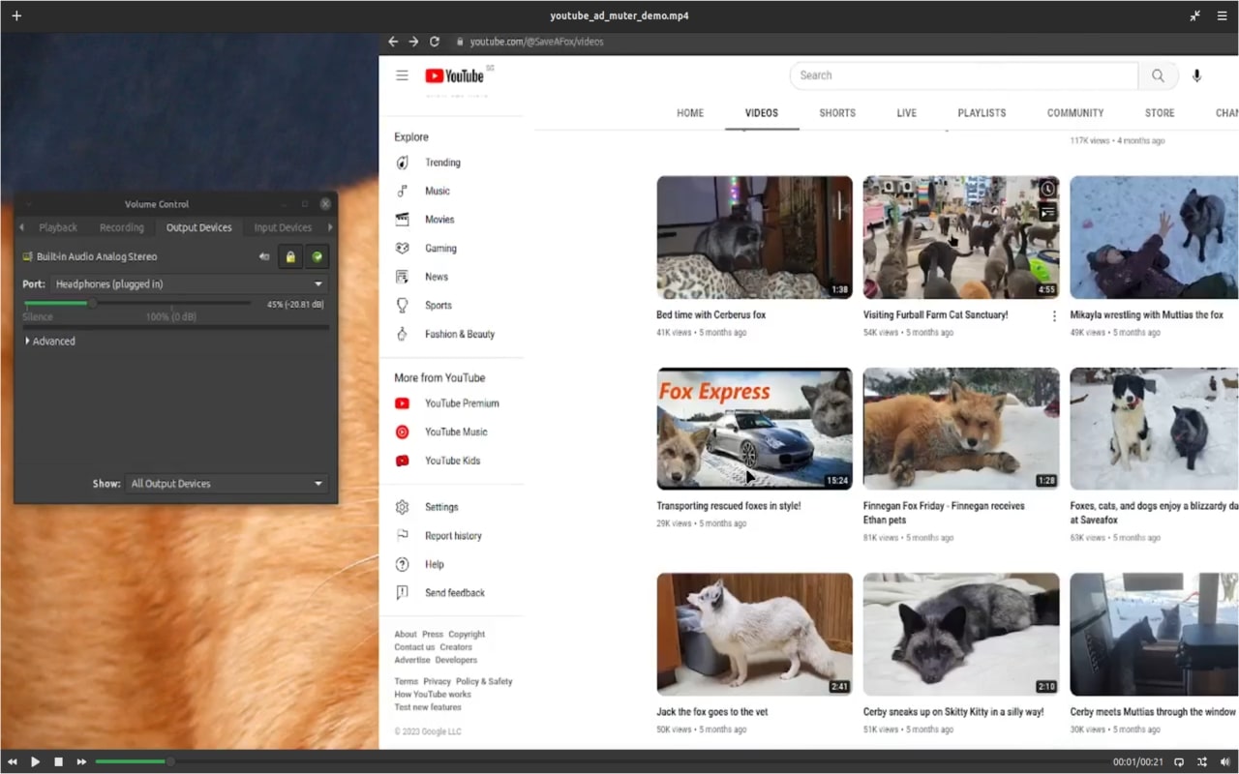
Task: Open YouTube Music from sidebar
Action: pos(456,432)
